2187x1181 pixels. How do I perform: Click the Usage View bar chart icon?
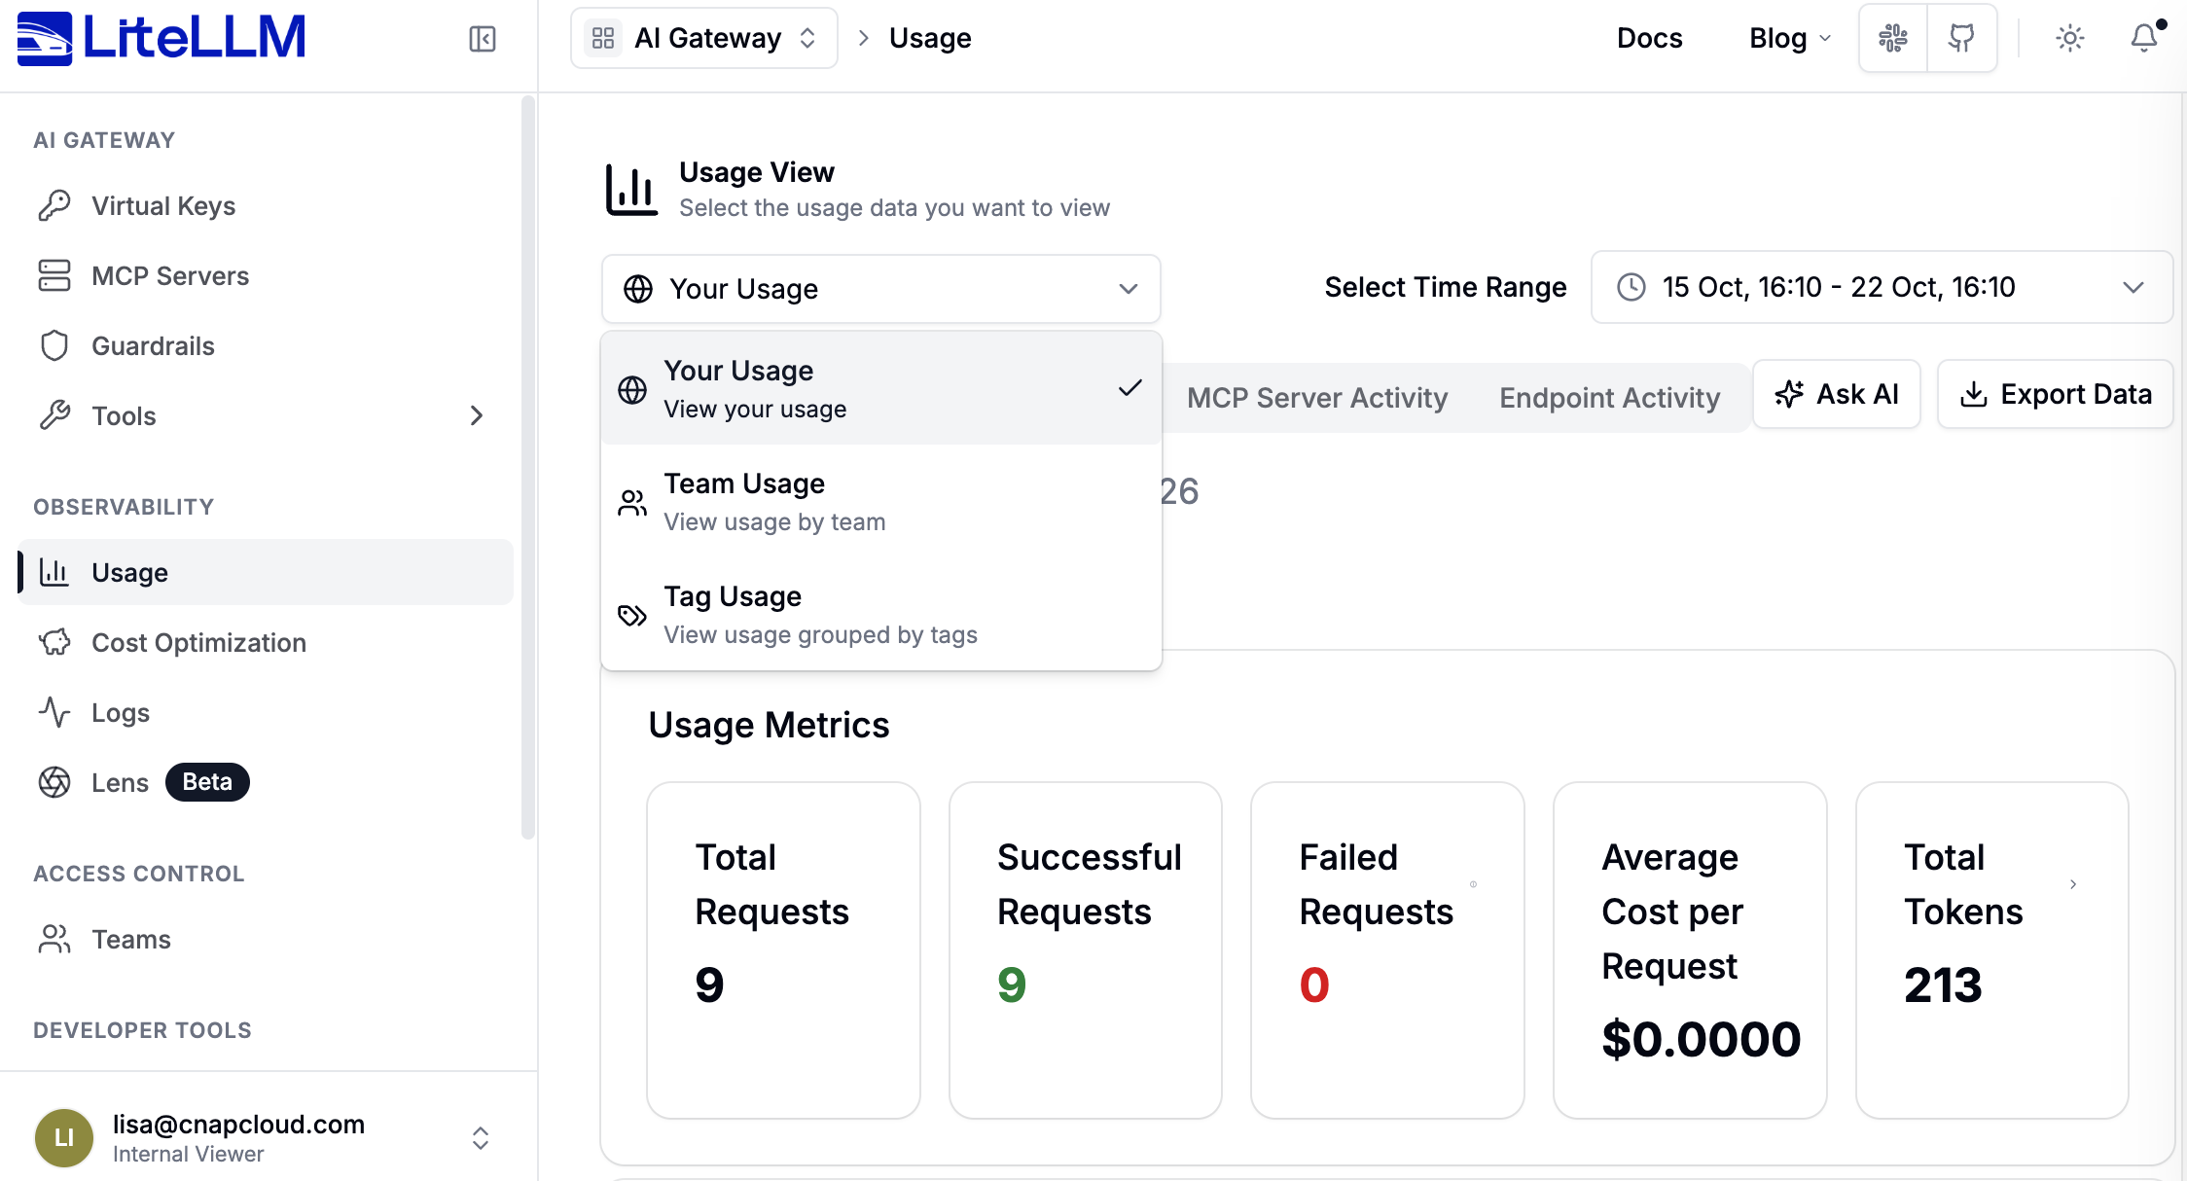pos(631,190)
